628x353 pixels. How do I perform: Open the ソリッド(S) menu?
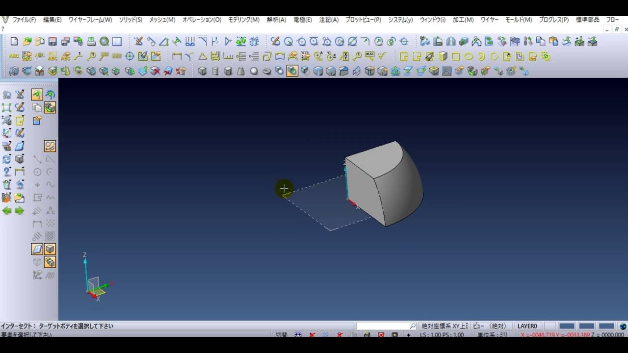point(131,20)
